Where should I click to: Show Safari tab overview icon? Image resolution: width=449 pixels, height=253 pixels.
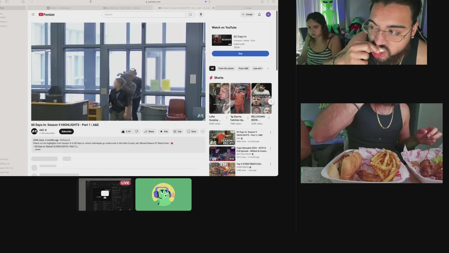274,2
